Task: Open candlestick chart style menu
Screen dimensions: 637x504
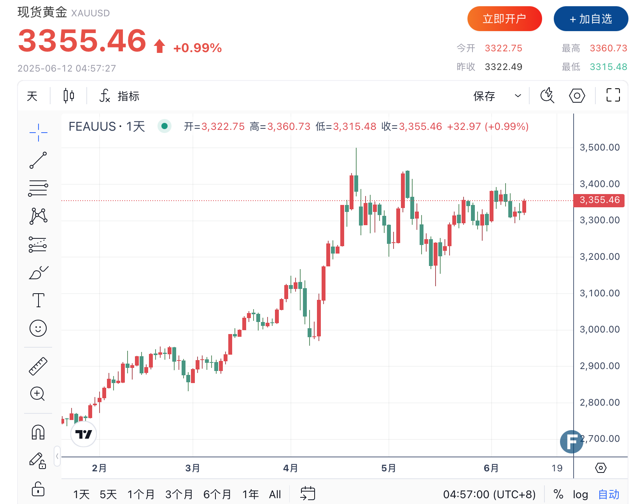Action: point(69,96)
